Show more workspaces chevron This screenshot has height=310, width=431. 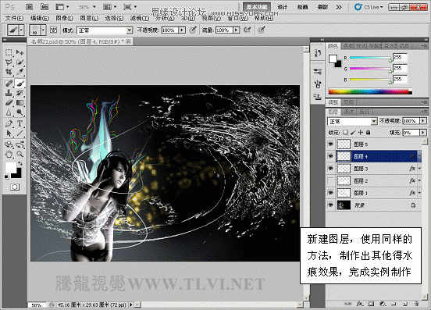339,7
